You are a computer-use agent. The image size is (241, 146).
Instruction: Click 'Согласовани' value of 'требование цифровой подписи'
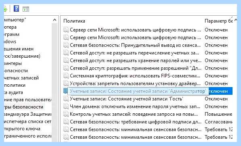(218, 122)
